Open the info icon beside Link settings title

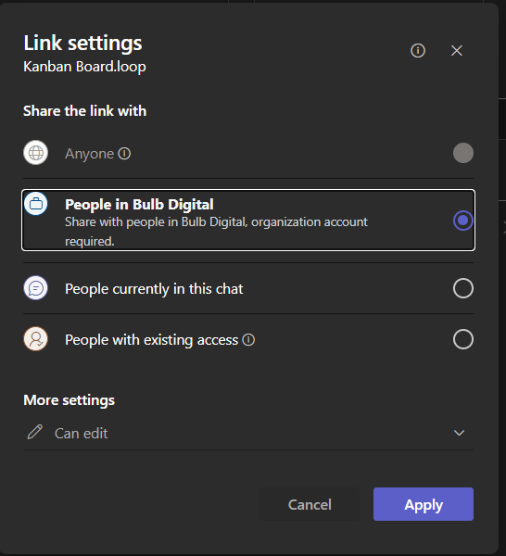click(x=418, y=51)
